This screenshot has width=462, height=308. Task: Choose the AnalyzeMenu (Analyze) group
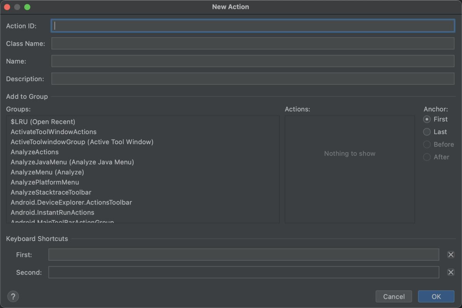(47, 172)
